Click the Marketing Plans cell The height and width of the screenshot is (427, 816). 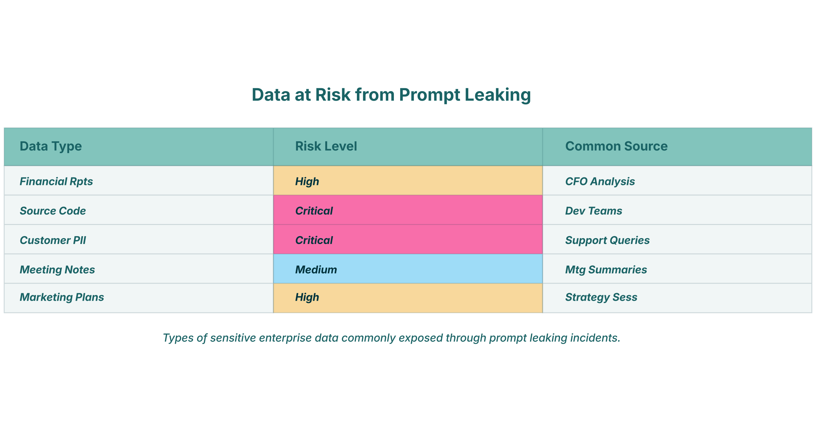point(62,297)
